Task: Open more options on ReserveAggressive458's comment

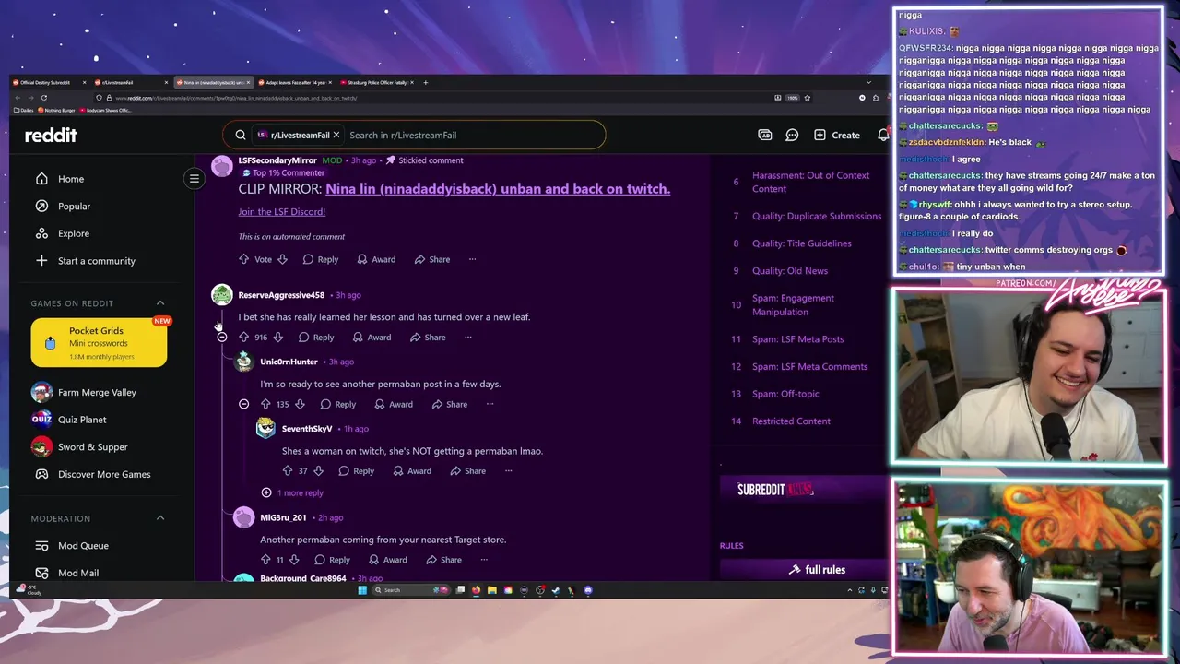Action: click(x=468, y=338)
